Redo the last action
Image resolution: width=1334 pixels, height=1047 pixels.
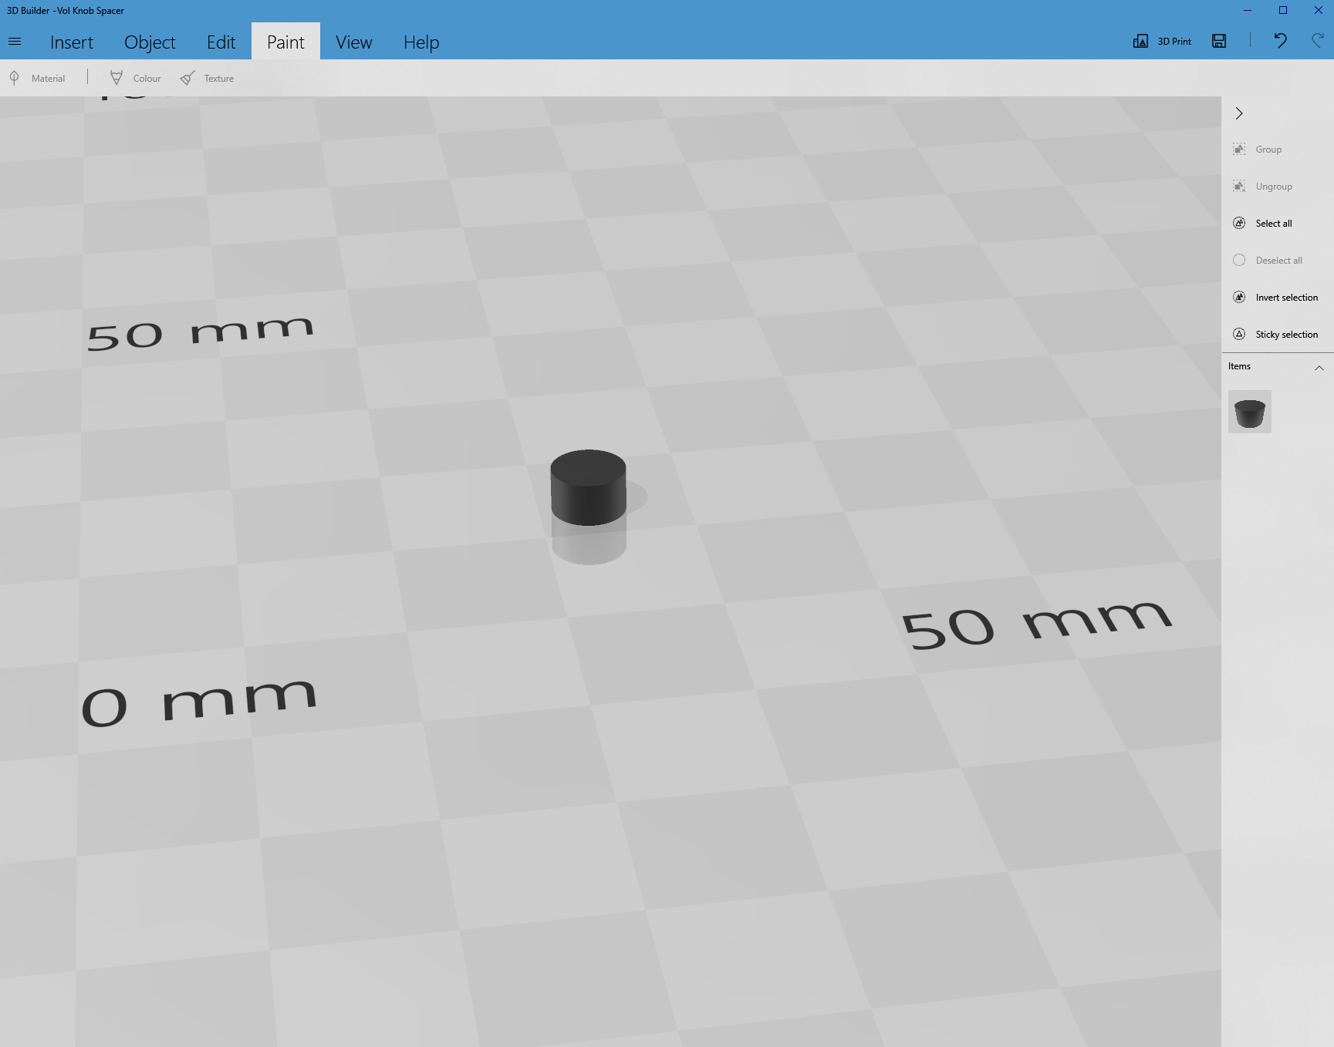pos(1317,41)
